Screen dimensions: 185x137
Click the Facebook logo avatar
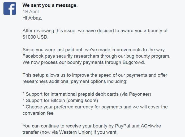(x=10, y=8)
